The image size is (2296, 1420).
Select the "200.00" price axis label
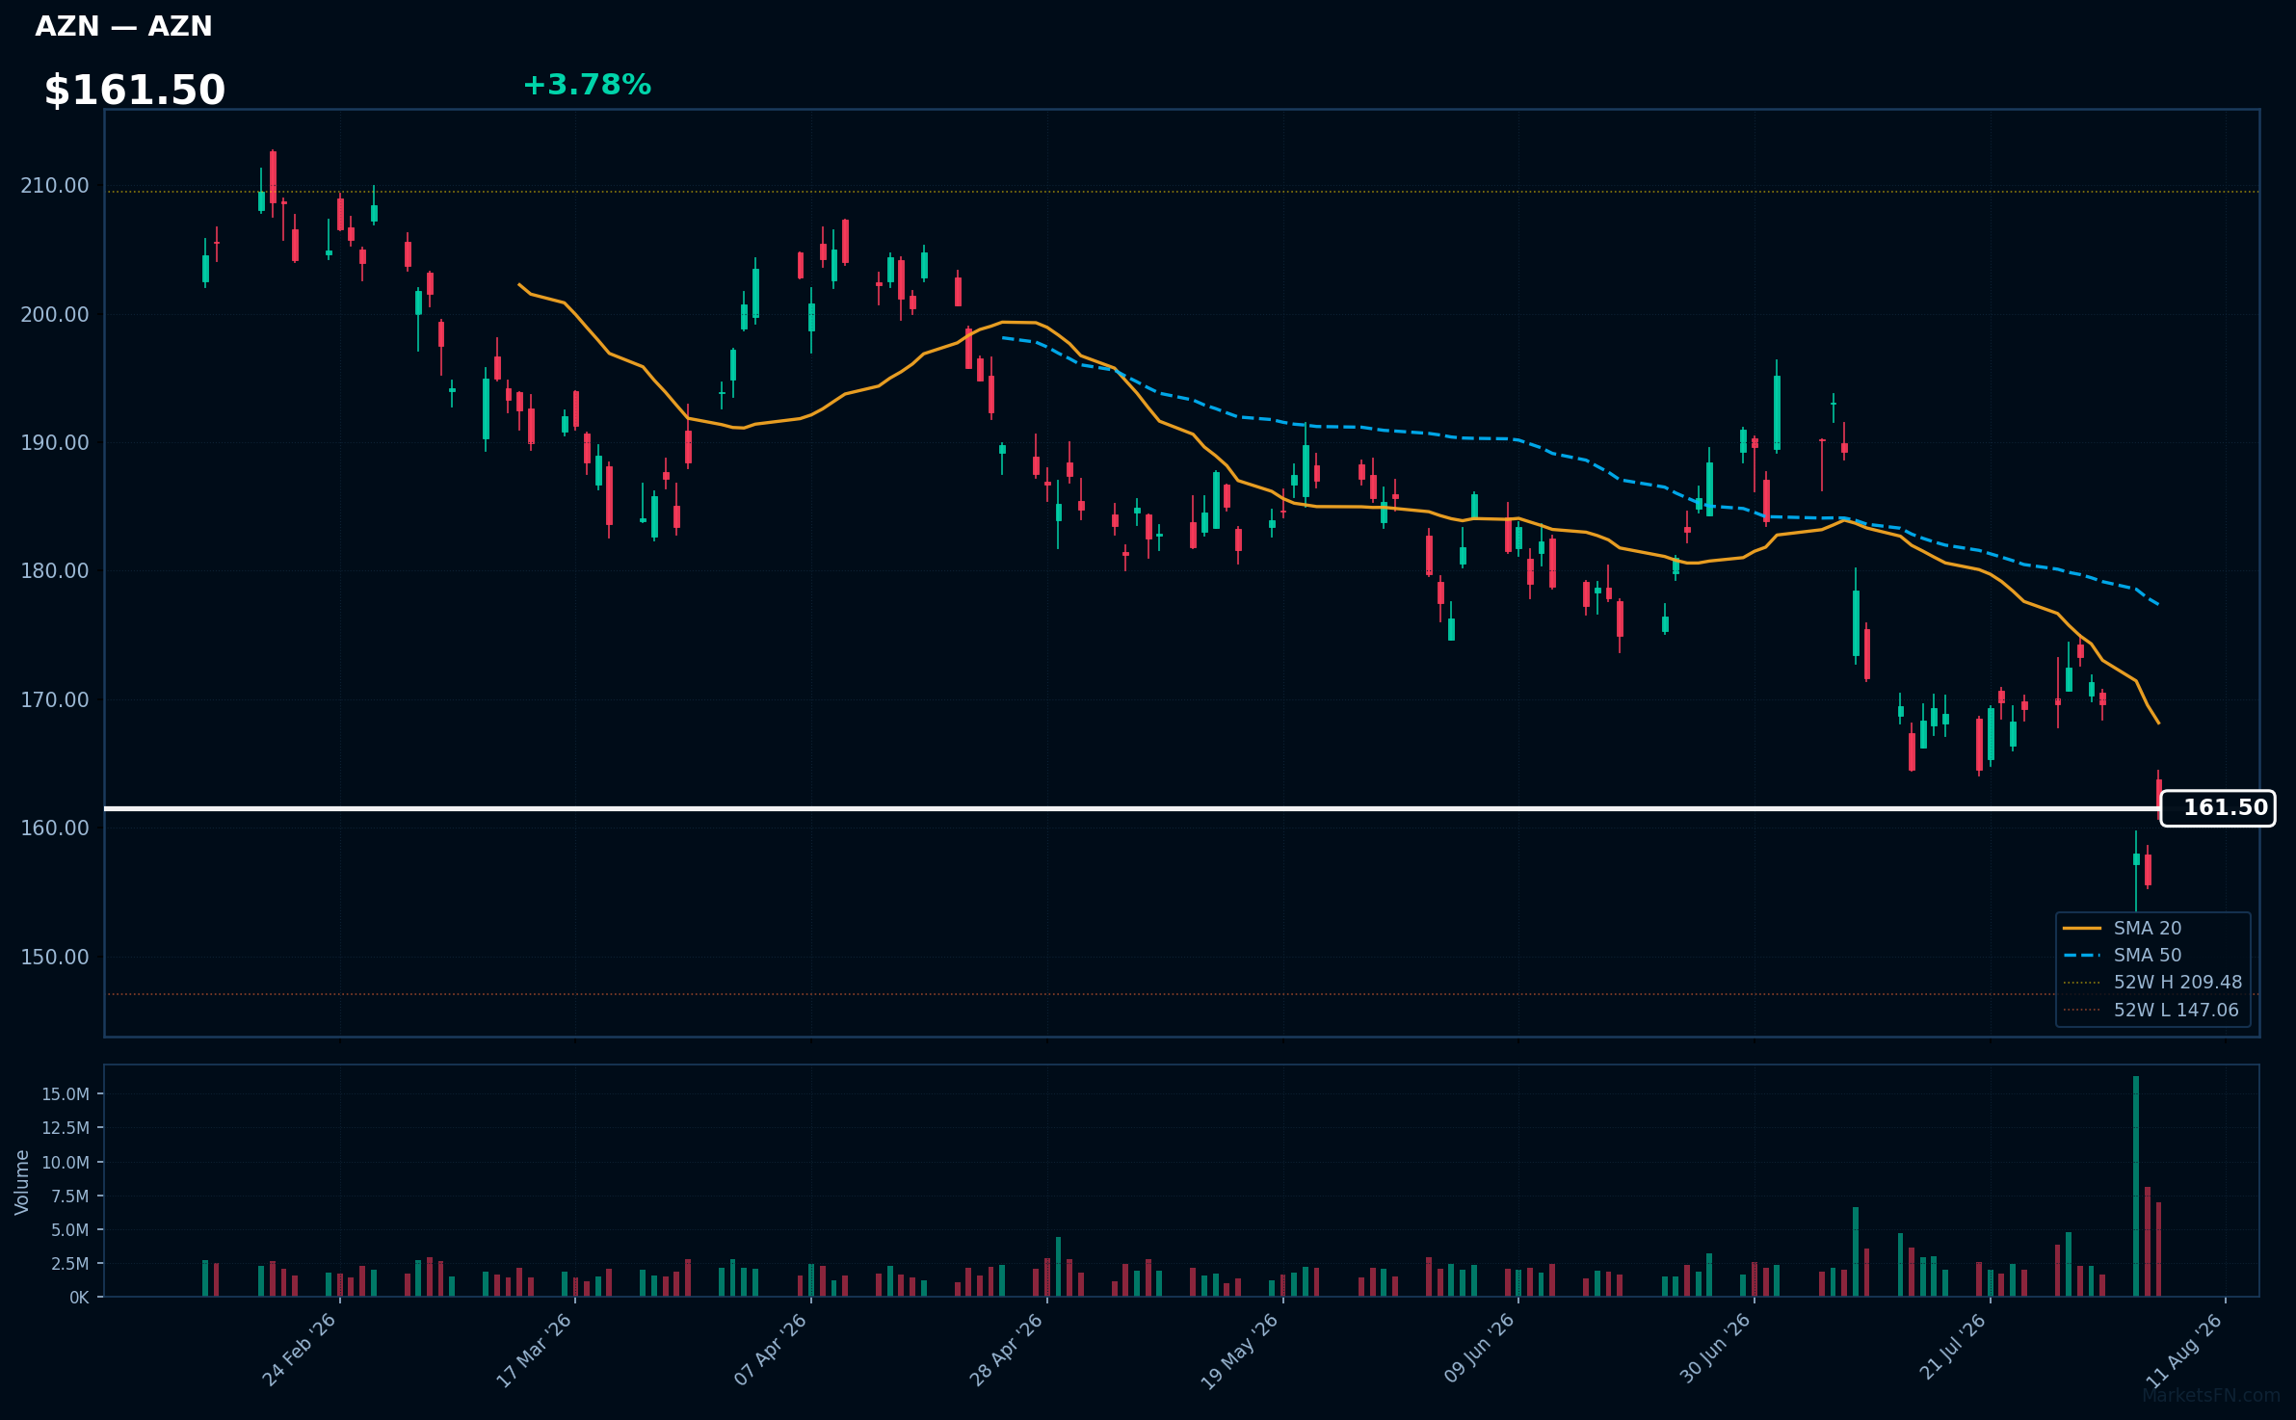coord(55,314)
